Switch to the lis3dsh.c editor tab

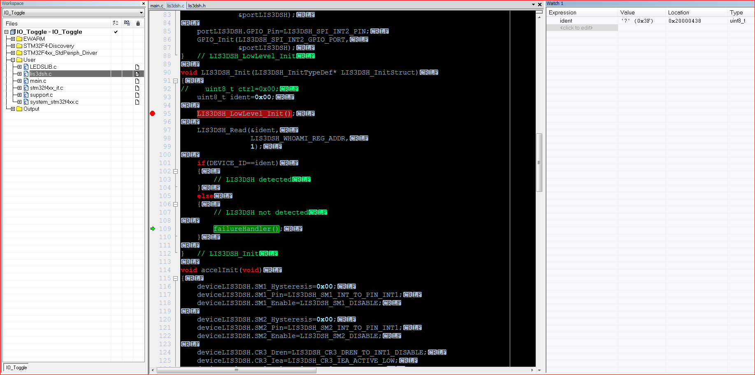[x=176, y=6]
